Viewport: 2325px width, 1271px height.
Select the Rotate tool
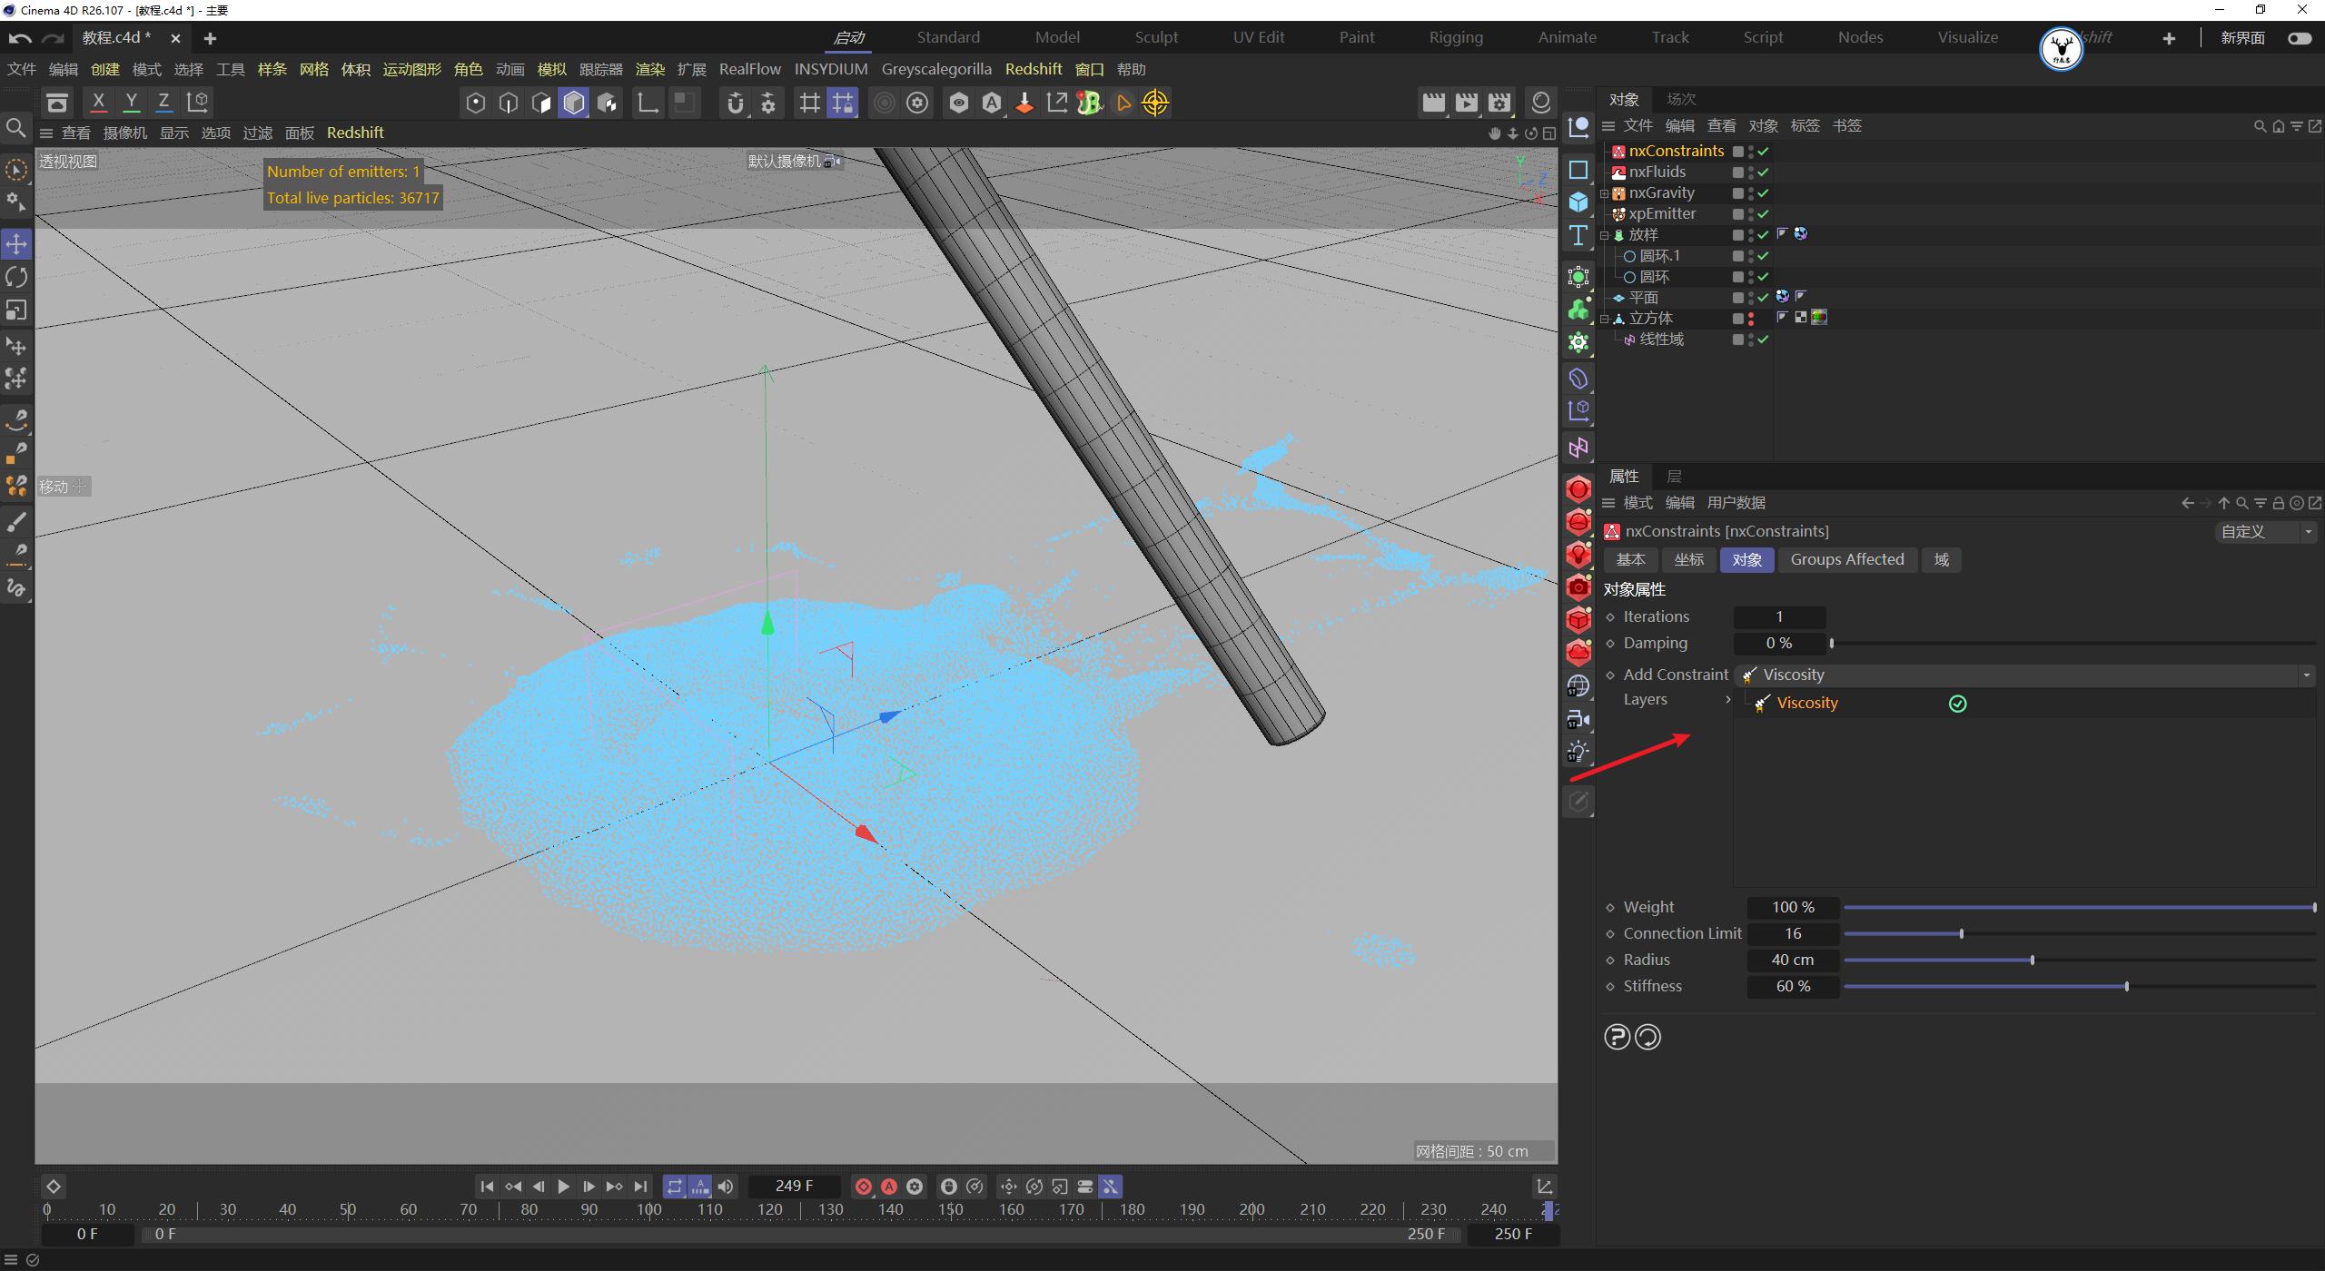tap(15, 277)
